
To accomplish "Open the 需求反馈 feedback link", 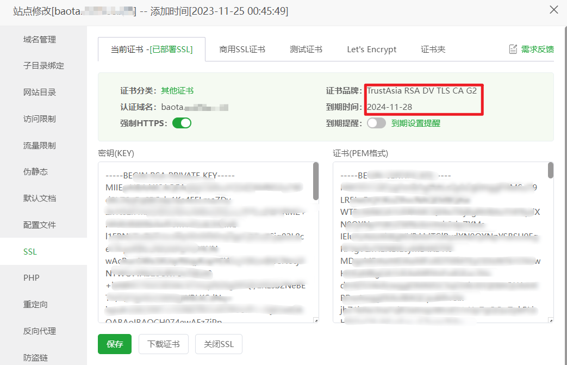I will pyautogui.click(x=537, y=49).
